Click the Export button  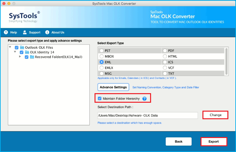coord(214,142)
